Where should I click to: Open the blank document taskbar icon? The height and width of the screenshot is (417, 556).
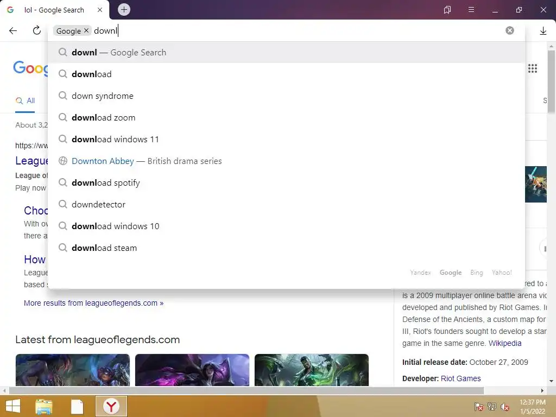pos(77,406)
